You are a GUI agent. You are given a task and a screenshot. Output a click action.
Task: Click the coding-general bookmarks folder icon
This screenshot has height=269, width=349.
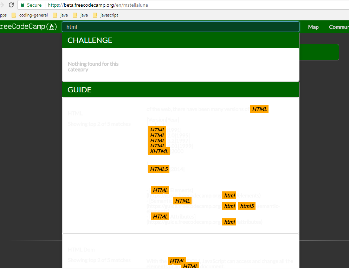click(13, 15)
